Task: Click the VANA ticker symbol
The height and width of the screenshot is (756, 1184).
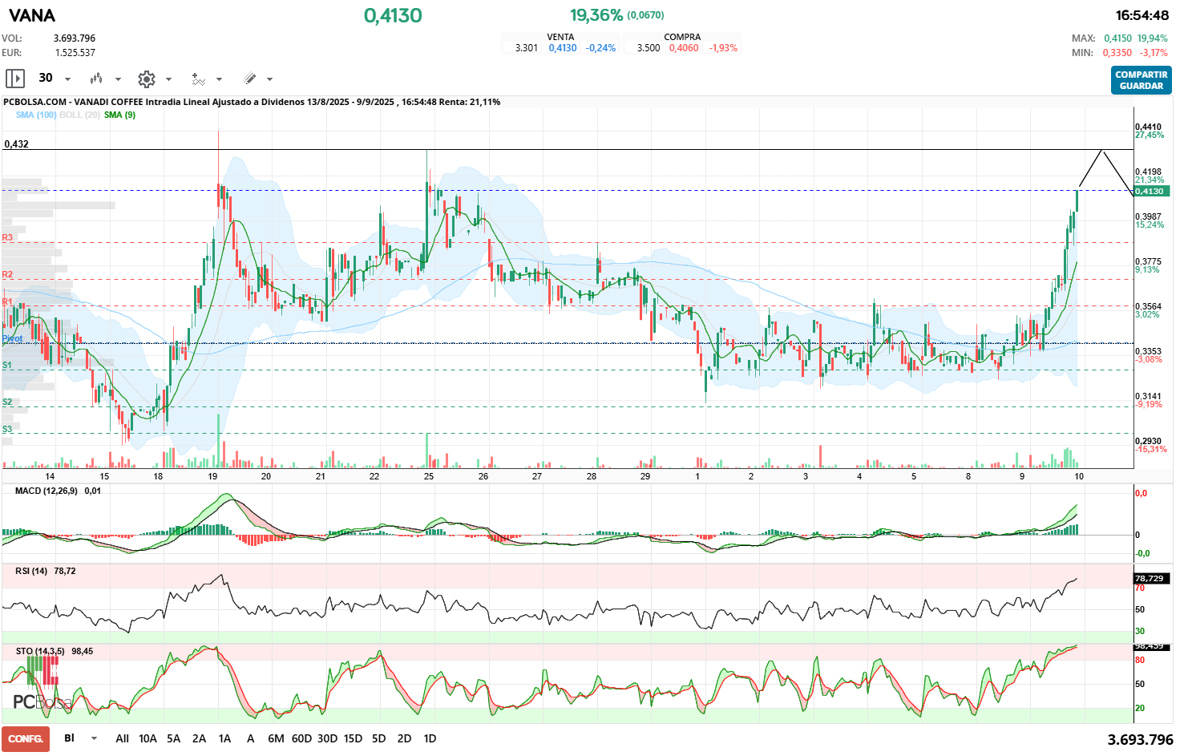Action: [x=32, y=15]
